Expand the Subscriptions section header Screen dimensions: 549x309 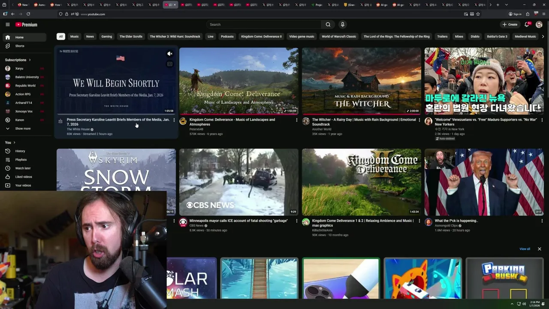pos(18,60)
